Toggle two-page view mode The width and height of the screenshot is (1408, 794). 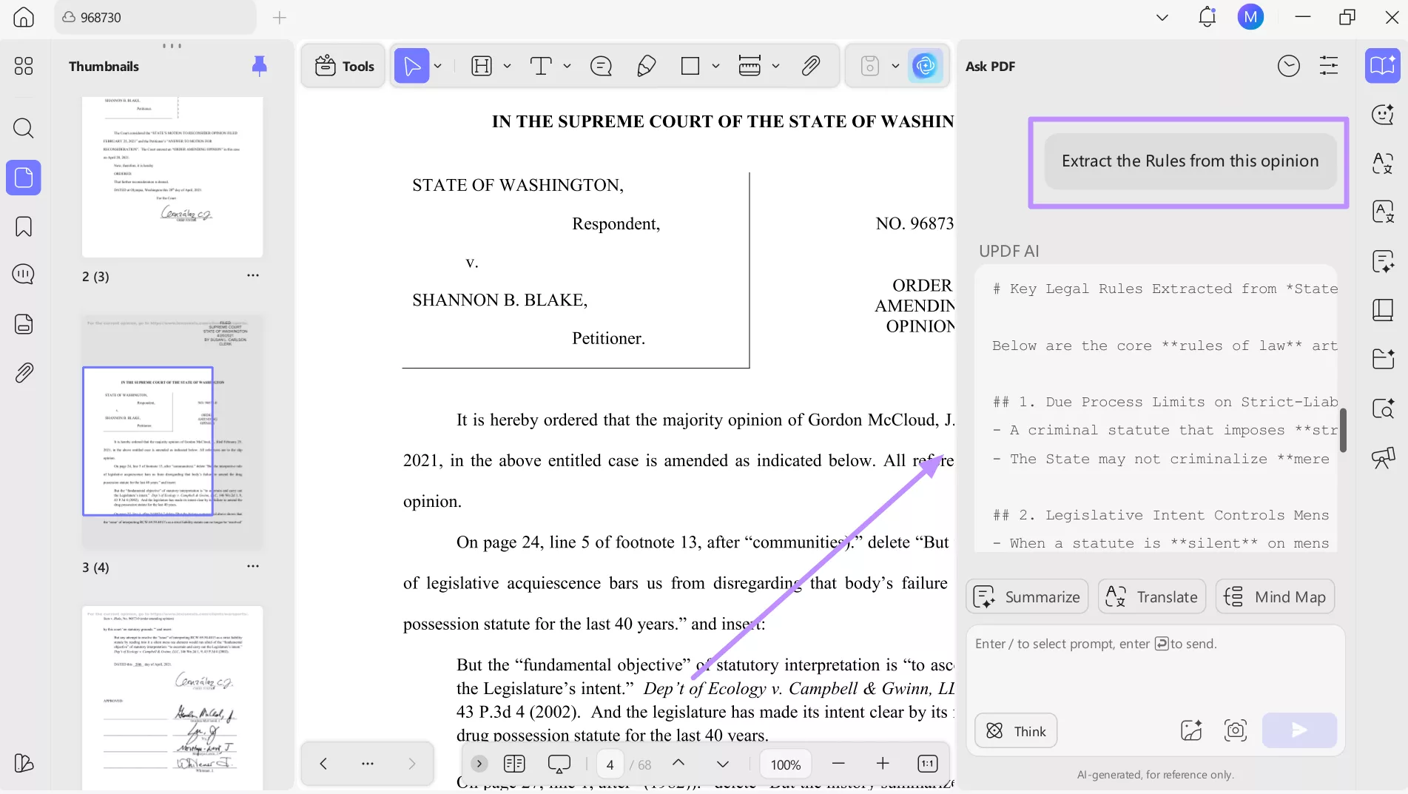click(514, 764)
